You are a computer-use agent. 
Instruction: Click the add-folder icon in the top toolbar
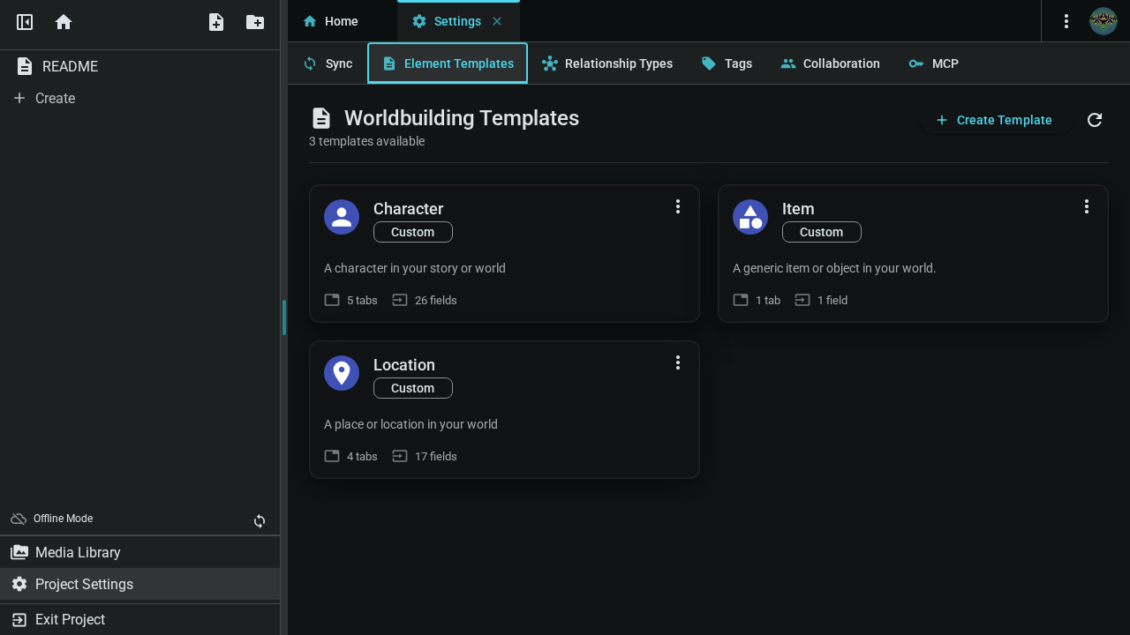(x=254, y=22)
